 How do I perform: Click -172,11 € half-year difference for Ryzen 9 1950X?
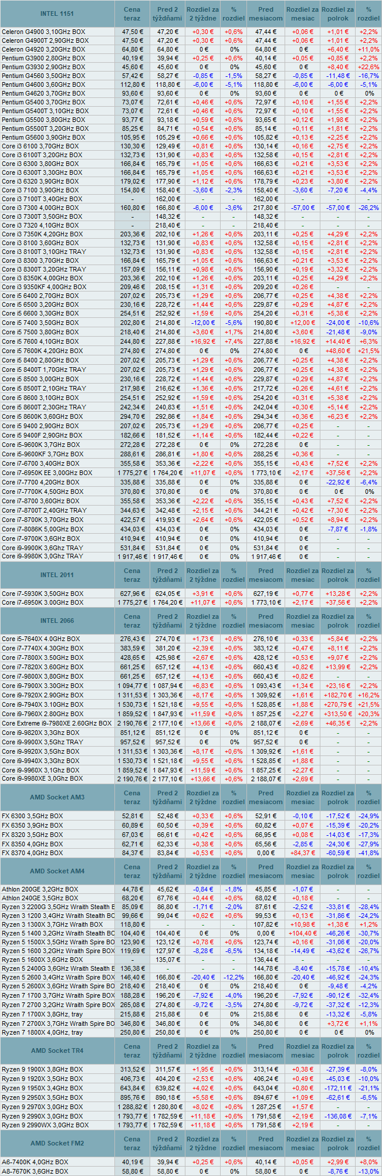[x=338, y=1088]
